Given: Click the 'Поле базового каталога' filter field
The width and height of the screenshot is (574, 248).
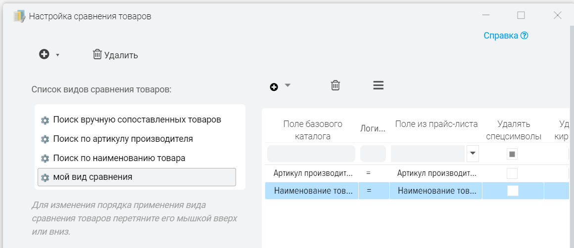Looking at the screenshot, I should tap(311, 154).
